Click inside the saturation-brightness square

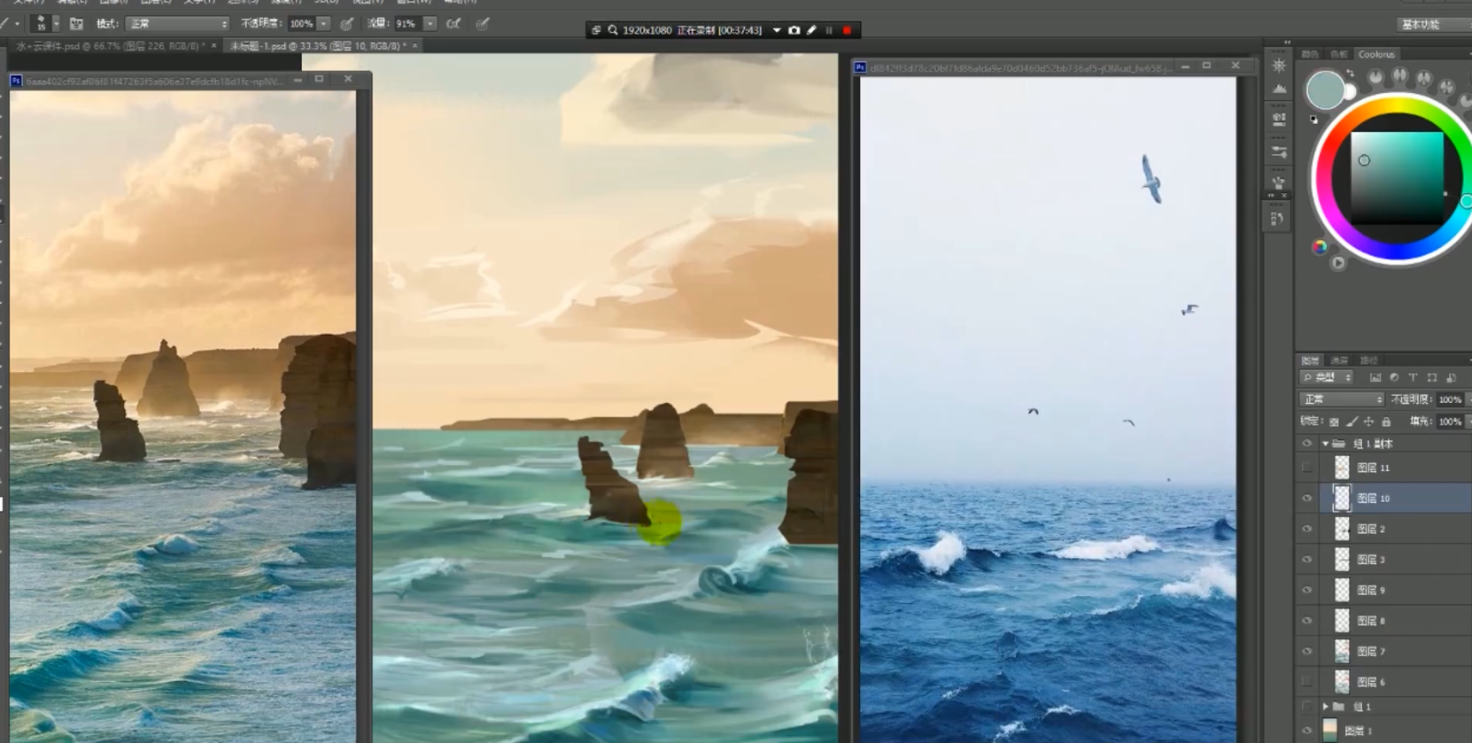tap(1397, 178)
